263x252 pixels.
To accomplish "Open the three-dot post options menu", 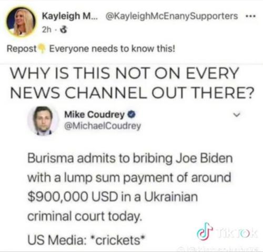I will tap(251, 16).
